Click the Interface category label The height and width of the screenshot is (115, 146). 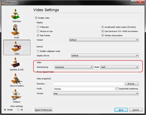(17, 21)
